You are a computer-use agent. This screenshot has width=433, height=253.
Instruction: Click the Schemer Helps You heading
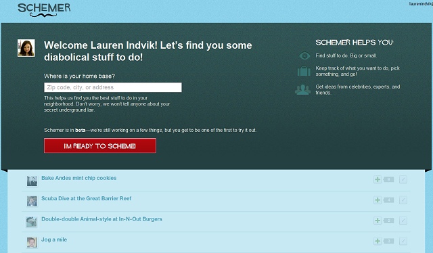[355, 43]
